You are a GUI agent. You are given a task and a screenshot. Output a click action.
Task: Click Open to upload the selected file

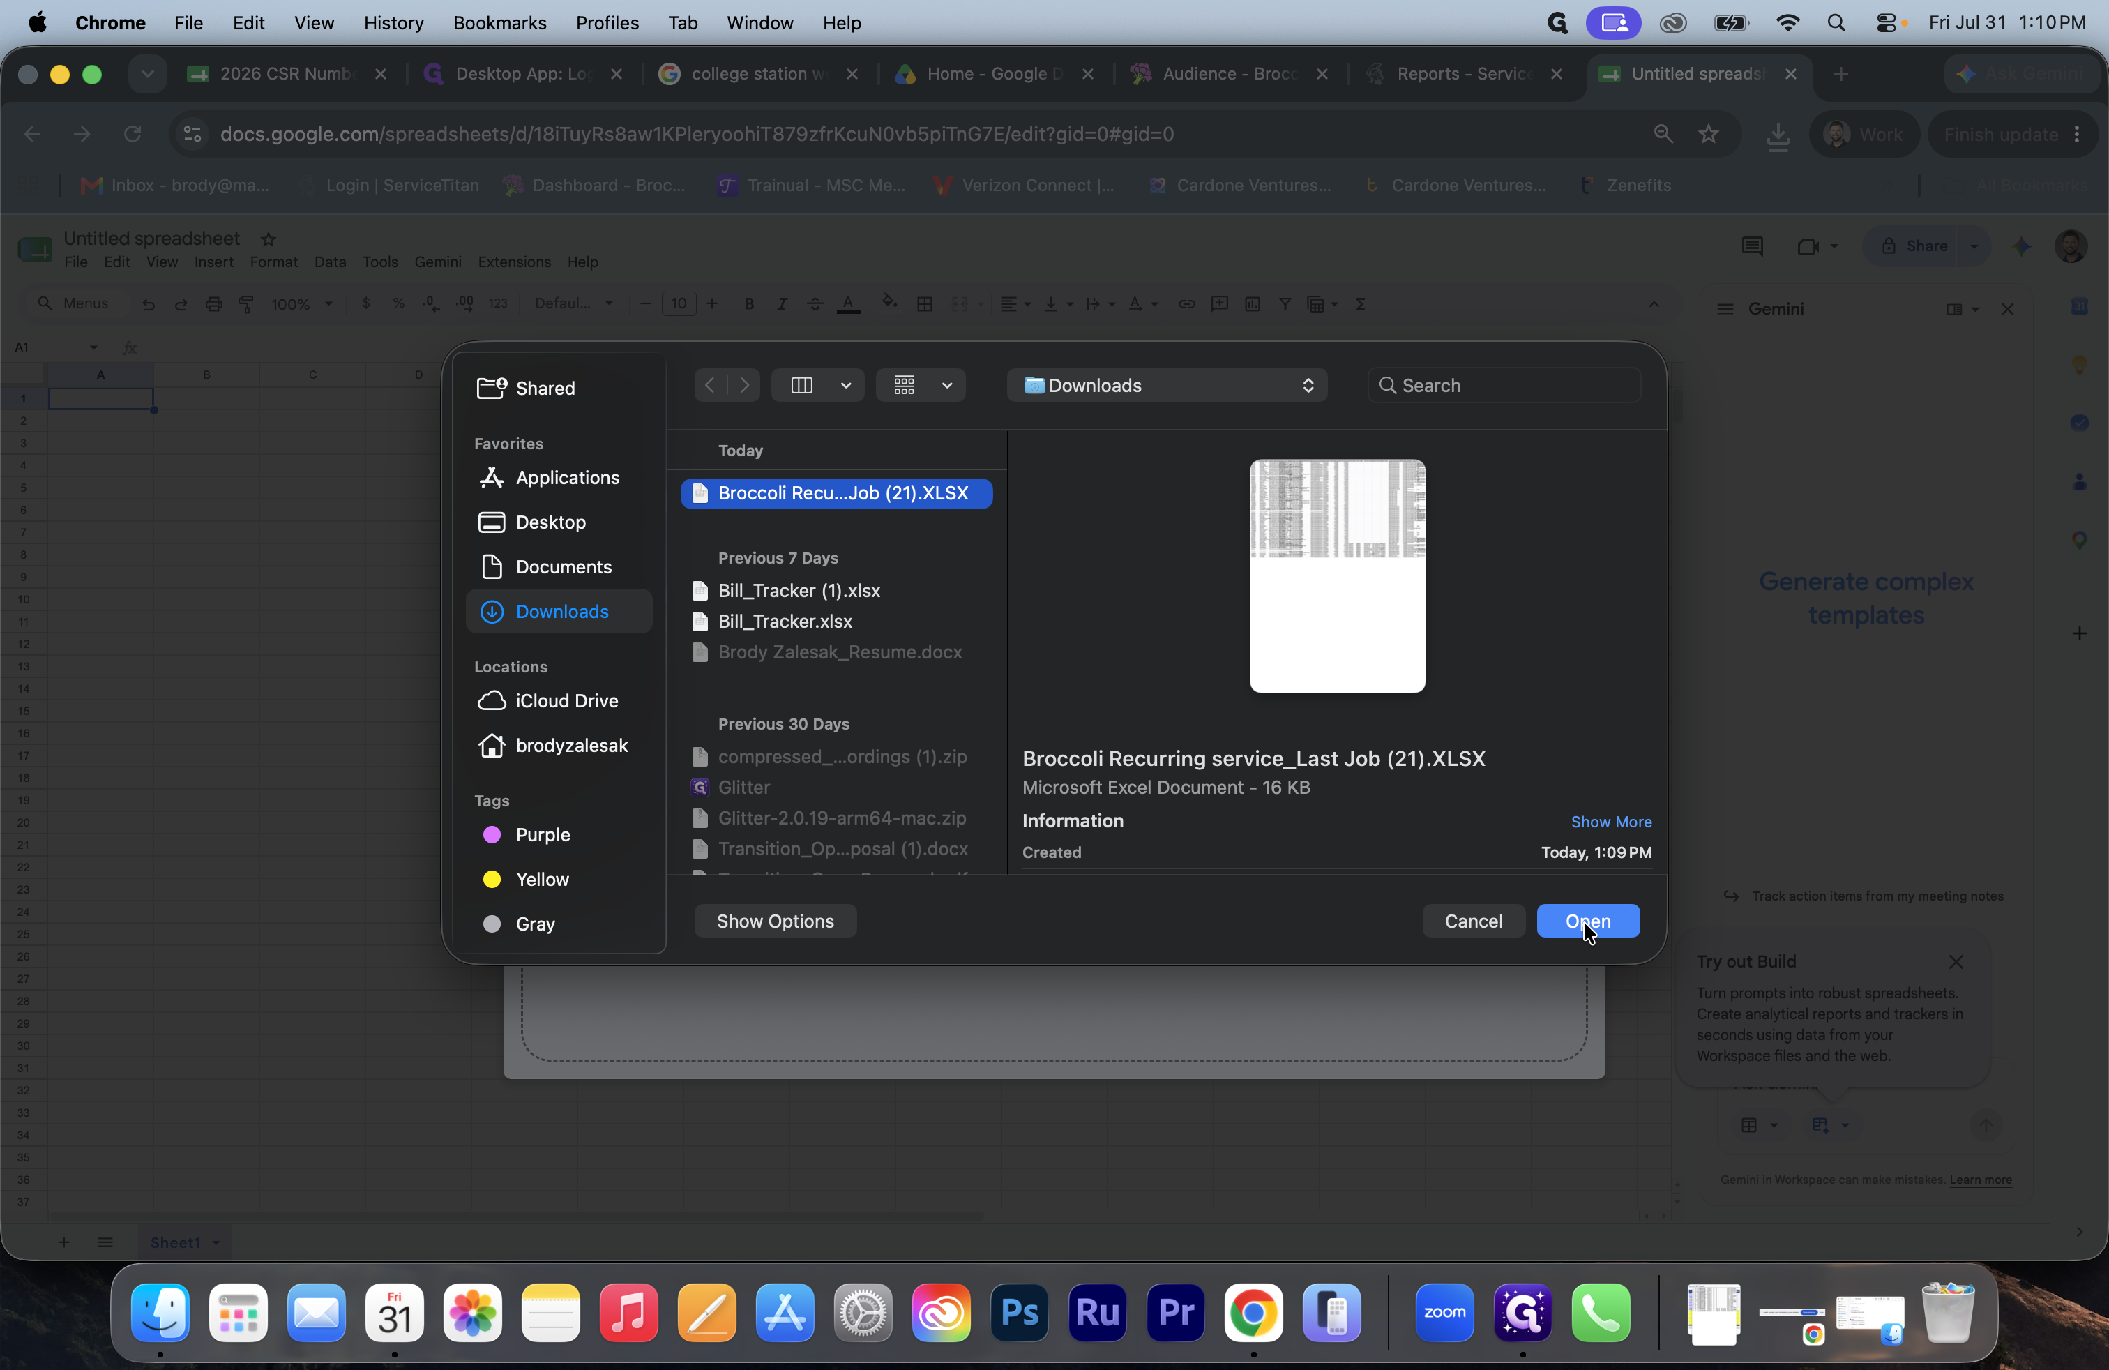1588,921
